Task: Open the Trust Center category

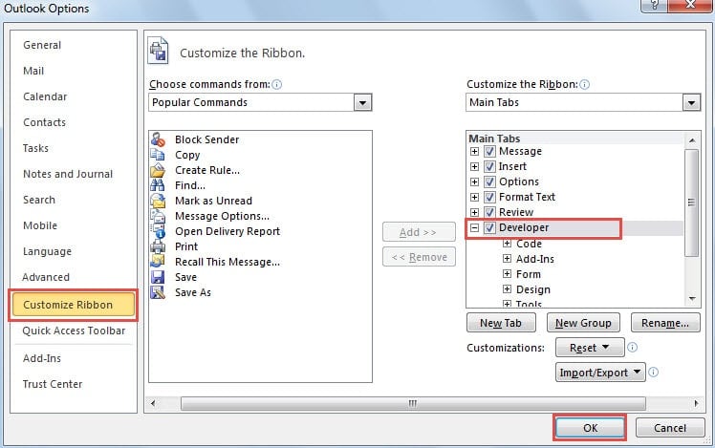Action: (x=53, y=384)
